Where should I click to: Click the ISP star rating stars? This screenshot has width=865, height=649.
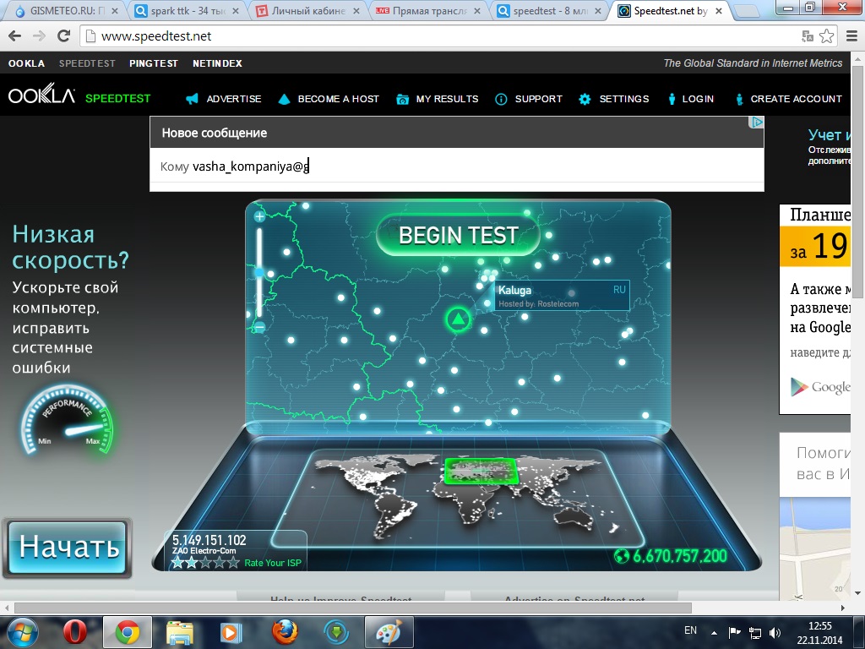point(205,562)
